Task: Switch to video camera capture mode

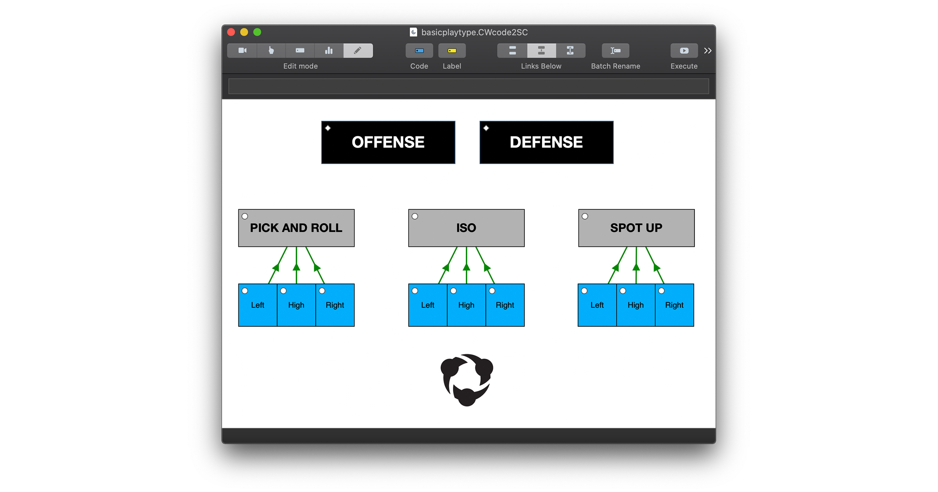Action: point(242,50)
